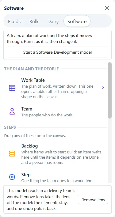The width and height of the screenshot is (115, 217).
Task: Select the Team title text
Action: pyautogui.click(x=27, y=109)
